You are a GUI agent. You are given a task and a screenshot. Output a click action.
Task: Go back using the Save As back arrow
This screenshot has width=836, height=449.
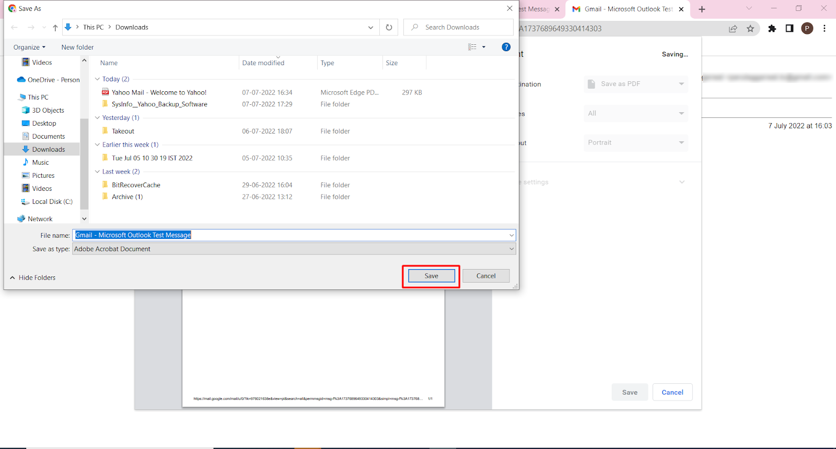pyautogui.click(x=14, y=27)
